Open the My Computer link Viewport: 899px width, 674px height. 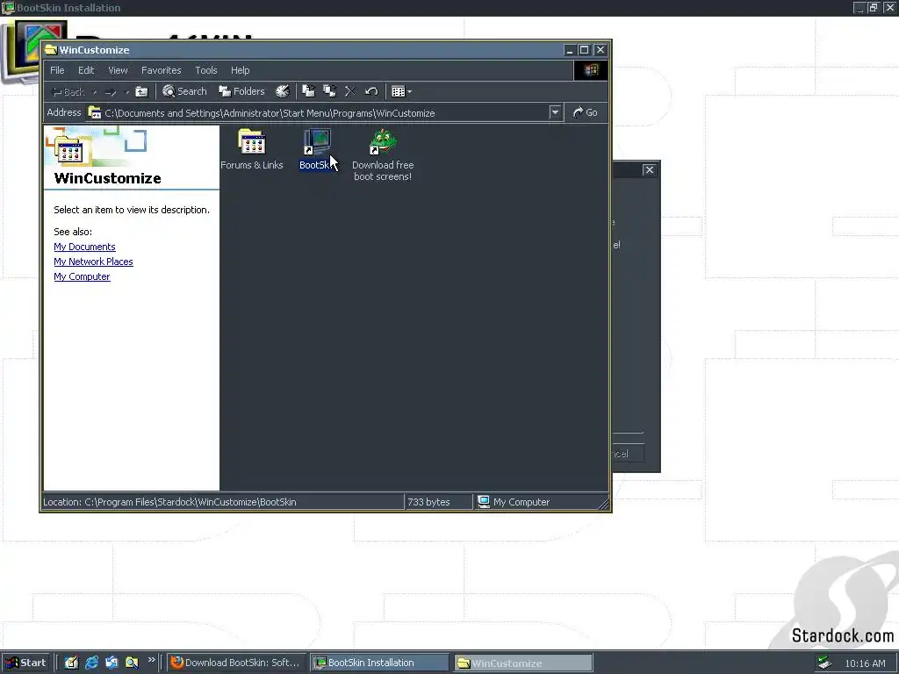82,276
